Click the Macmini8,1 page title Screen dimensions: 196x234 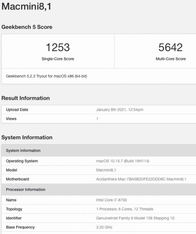pyautogui.click(x=26, y=7)
